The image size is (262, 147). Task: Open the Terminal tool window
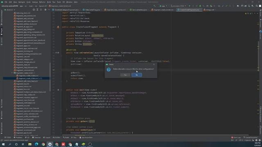(36, 138)
